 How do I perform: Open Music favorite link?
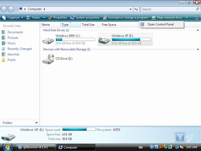tap(11, 43)
